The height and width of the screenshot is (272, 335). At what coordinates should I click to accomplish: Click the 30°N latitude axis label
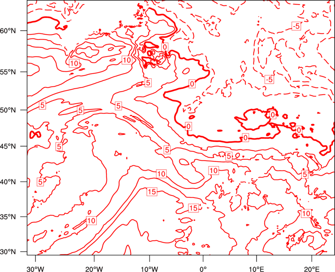click(8, 252)
